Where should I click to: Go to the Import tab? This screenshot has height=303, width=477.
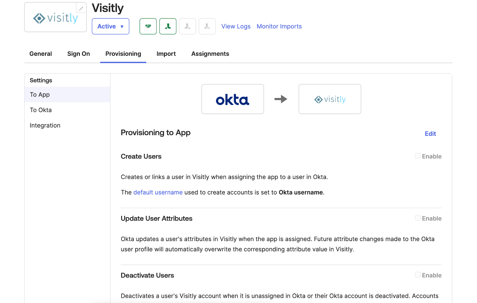(166, 54)
